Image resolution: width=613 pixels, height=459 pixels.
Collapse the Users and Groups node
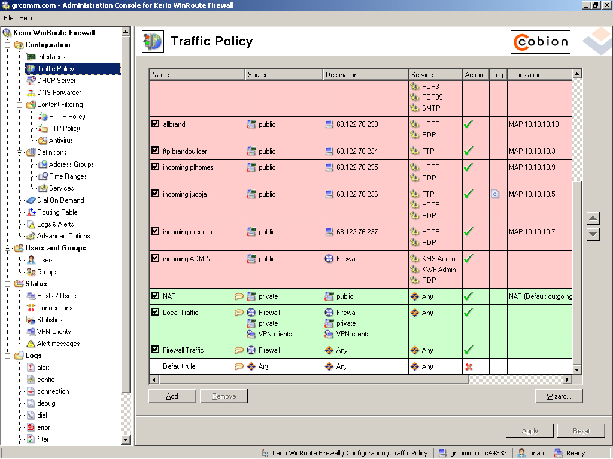tap(7, 248)
